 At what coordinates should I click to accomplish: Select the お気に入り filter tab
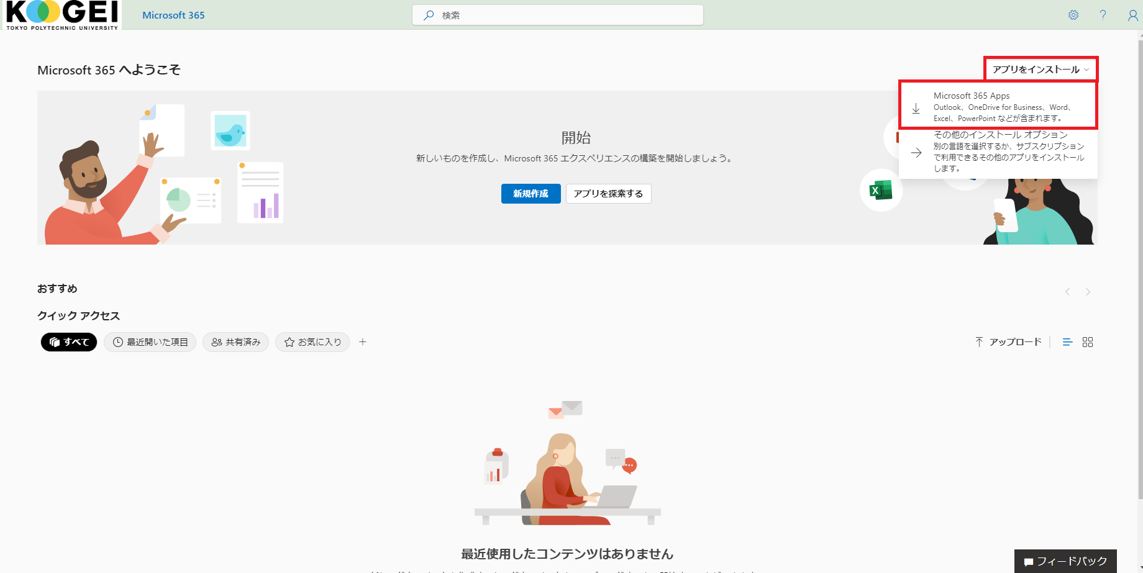[312, 342]
